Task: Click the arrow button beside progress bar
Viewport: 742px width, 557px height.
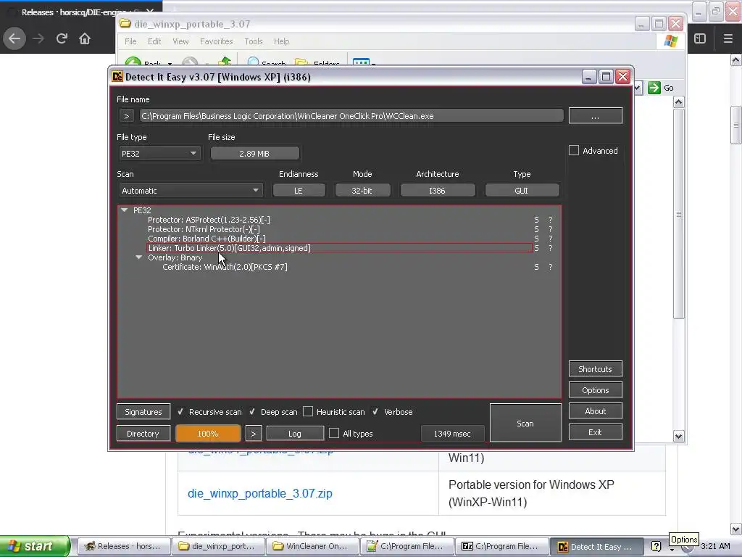Action: [x=254, y=434]
